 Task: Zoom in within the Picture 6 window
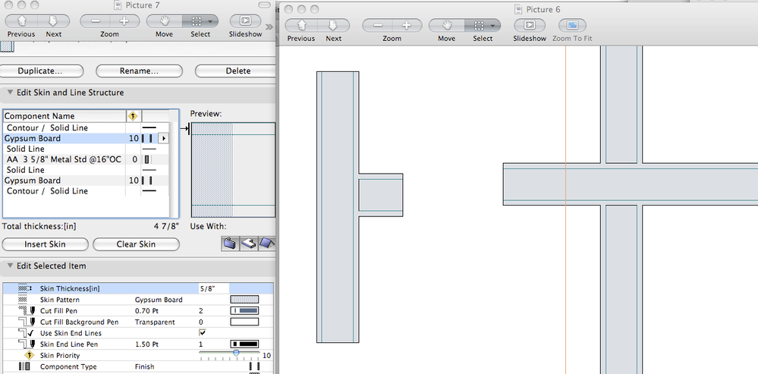[x=407, y=26]
